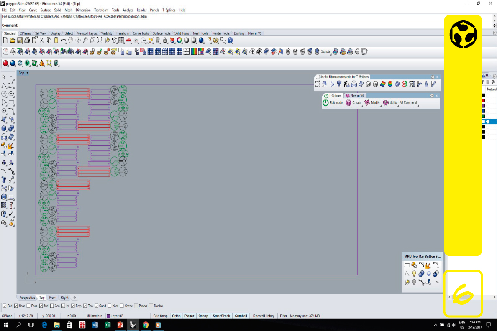Switch to the New in V4 tab

tap(355, 96)
